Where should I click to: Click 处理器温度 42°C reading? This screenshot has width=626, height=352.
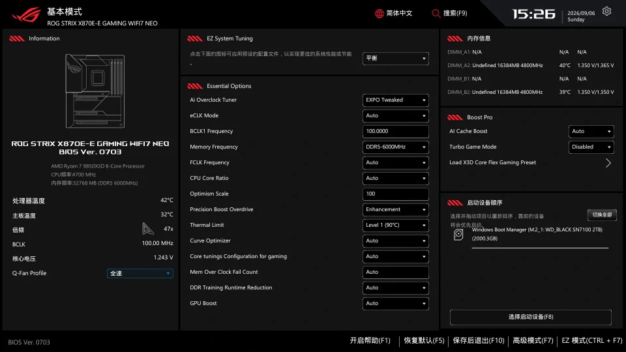pyautogui.click(x=93, y=201)
